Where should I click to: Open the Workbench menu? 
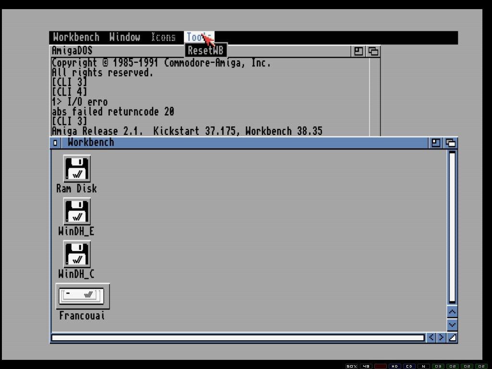pos(76,37)
